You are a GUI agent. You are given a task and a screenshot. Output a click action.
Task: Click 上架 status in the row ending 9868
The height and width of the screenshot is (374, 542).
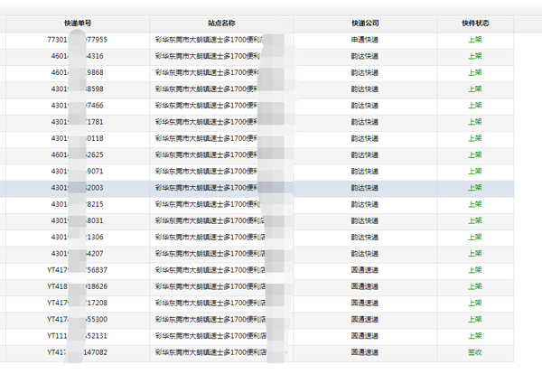point(475,72)
